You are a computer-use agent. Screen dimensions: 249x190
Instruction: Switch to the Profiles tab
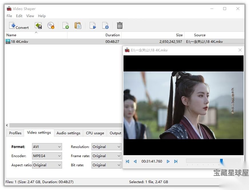15,133
